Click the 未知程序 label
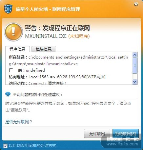This screenshot has width=143, height=150. coord(79,36)
